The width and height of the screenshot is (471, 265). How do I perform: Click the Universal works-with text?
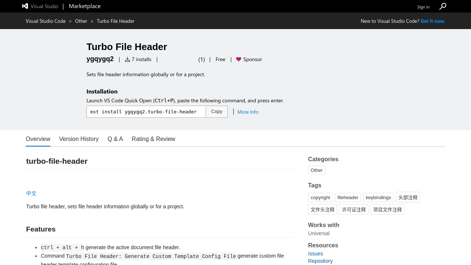click(319, 233)
